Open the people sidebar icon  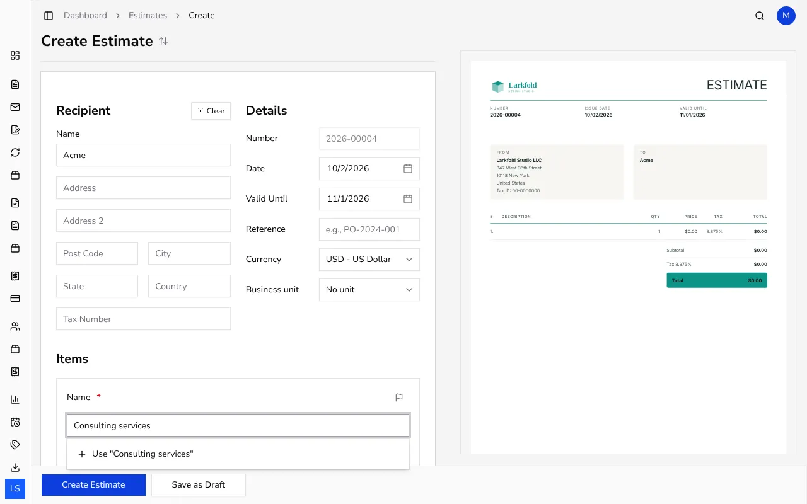(15, 326)
